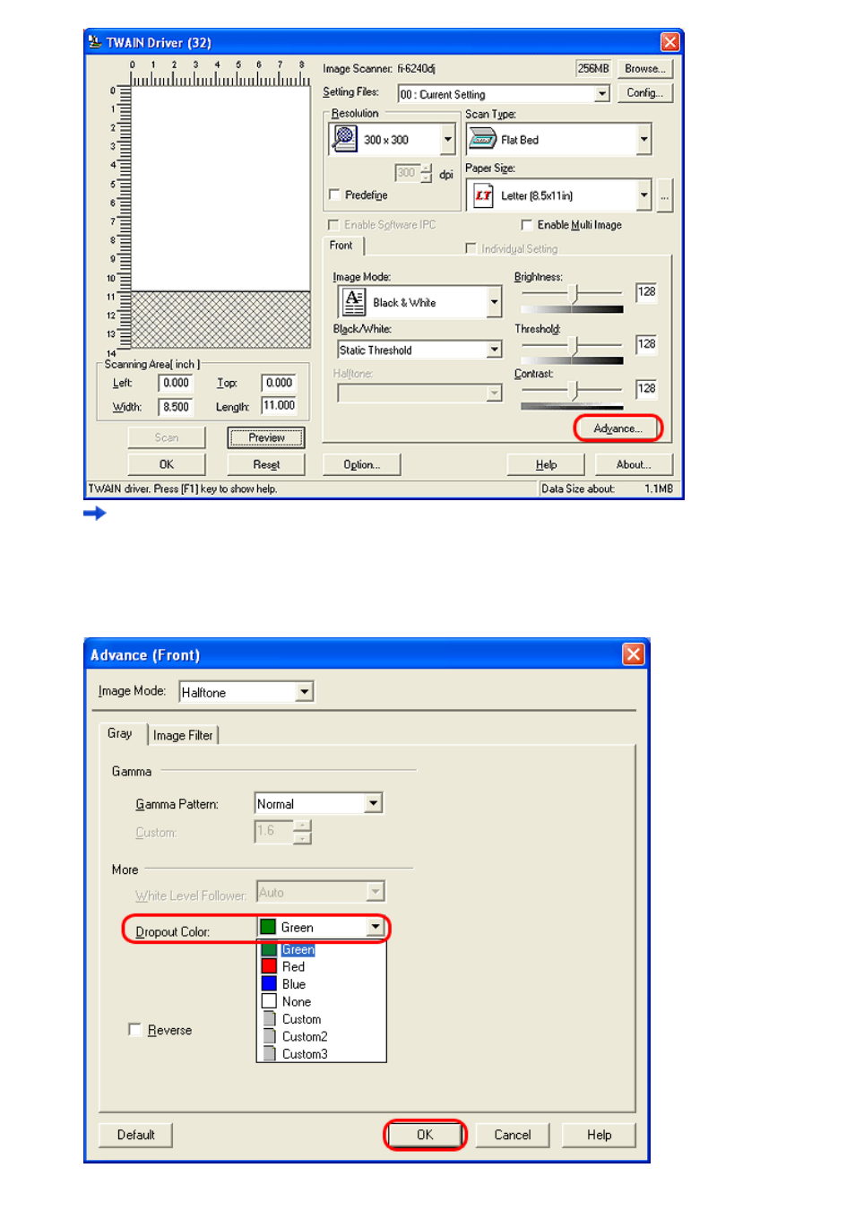The width and height of the screenshot is (855, 1211).
Task: Click the white preview scanning area
Action: (220, 188)
